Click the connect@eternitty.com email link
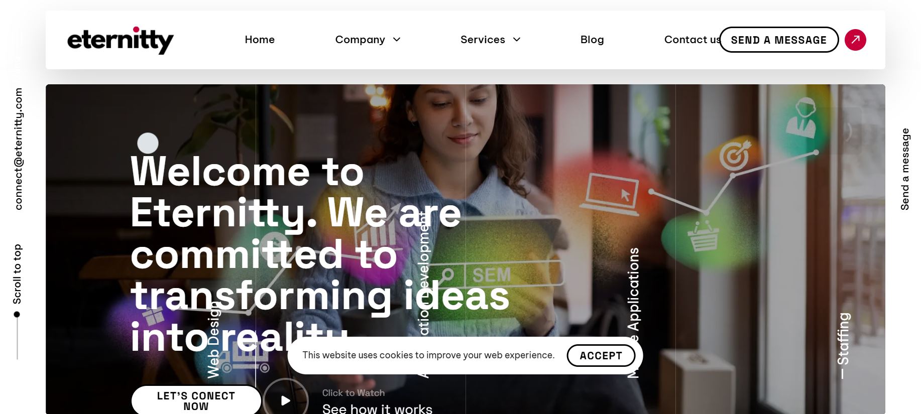921x414 pixels. [x=18, y=149]
